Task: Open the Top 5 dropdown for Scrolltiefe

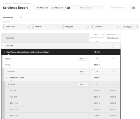Action: pos(83,84)
